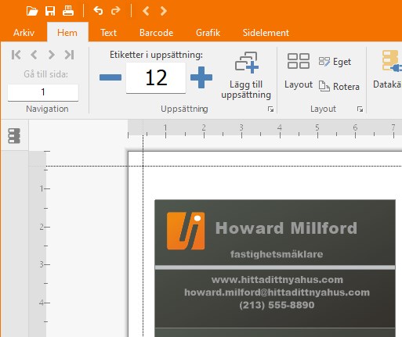
Task: Select the Eget layout option
Action: point(335,62)
